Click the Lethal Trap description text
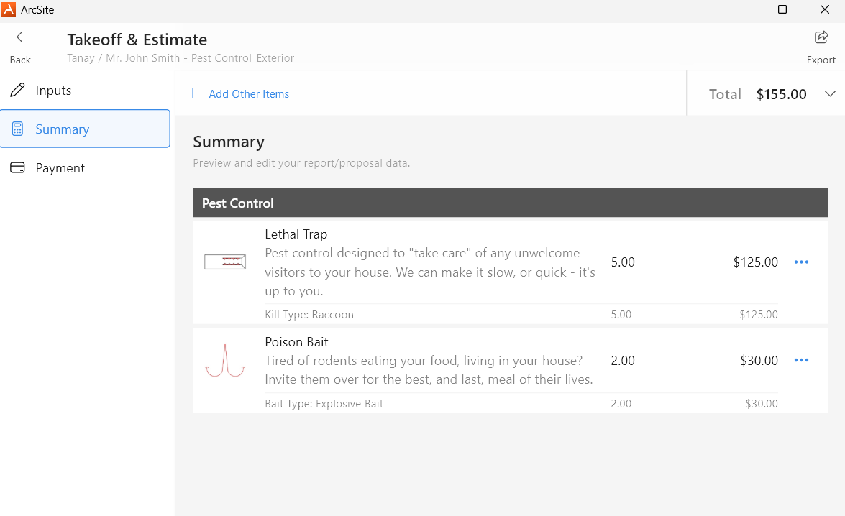845x516 pixels. point(430,272)
